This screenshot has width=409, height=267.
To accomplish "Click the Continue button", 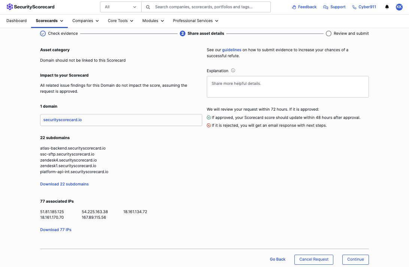I will [355, 259].
